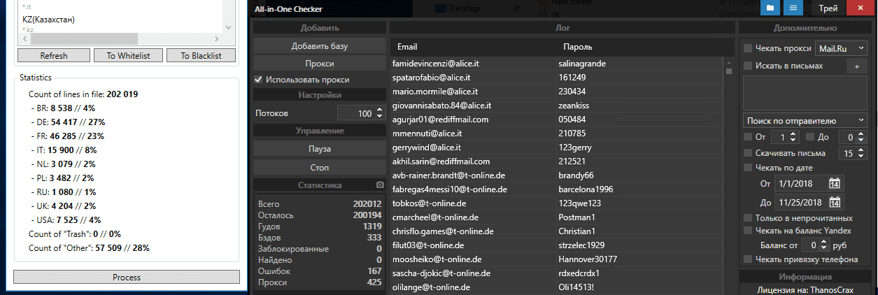The image size is (878, 295).
Task: Click the Трей button in title bar
Action: [x=828, y=8]
